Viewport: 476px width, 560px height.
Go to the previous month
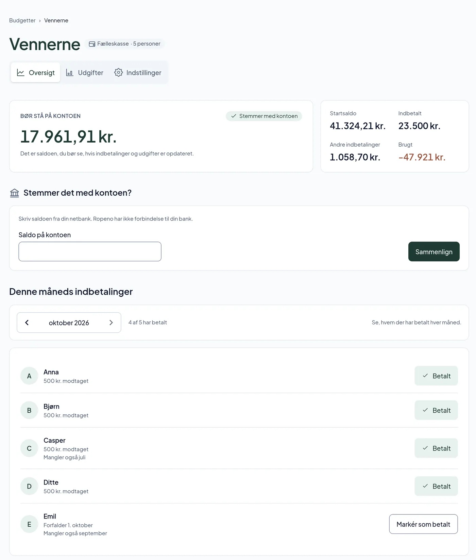coord(27,323)
